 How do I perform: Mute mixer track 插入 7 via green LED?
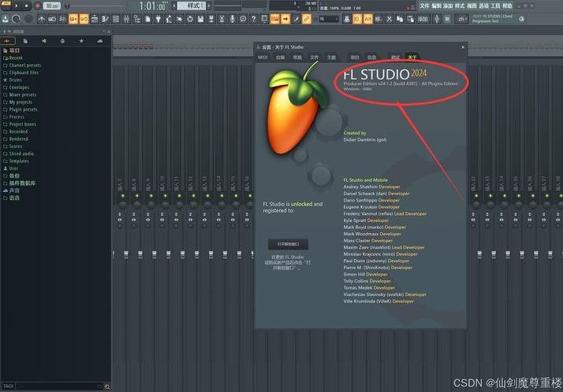[123, 196]
